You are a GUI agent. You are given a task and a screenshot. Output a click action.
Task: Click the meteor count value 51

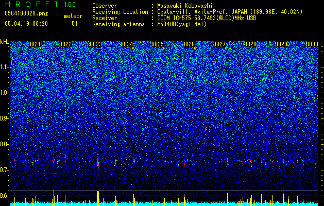[75, 24]
